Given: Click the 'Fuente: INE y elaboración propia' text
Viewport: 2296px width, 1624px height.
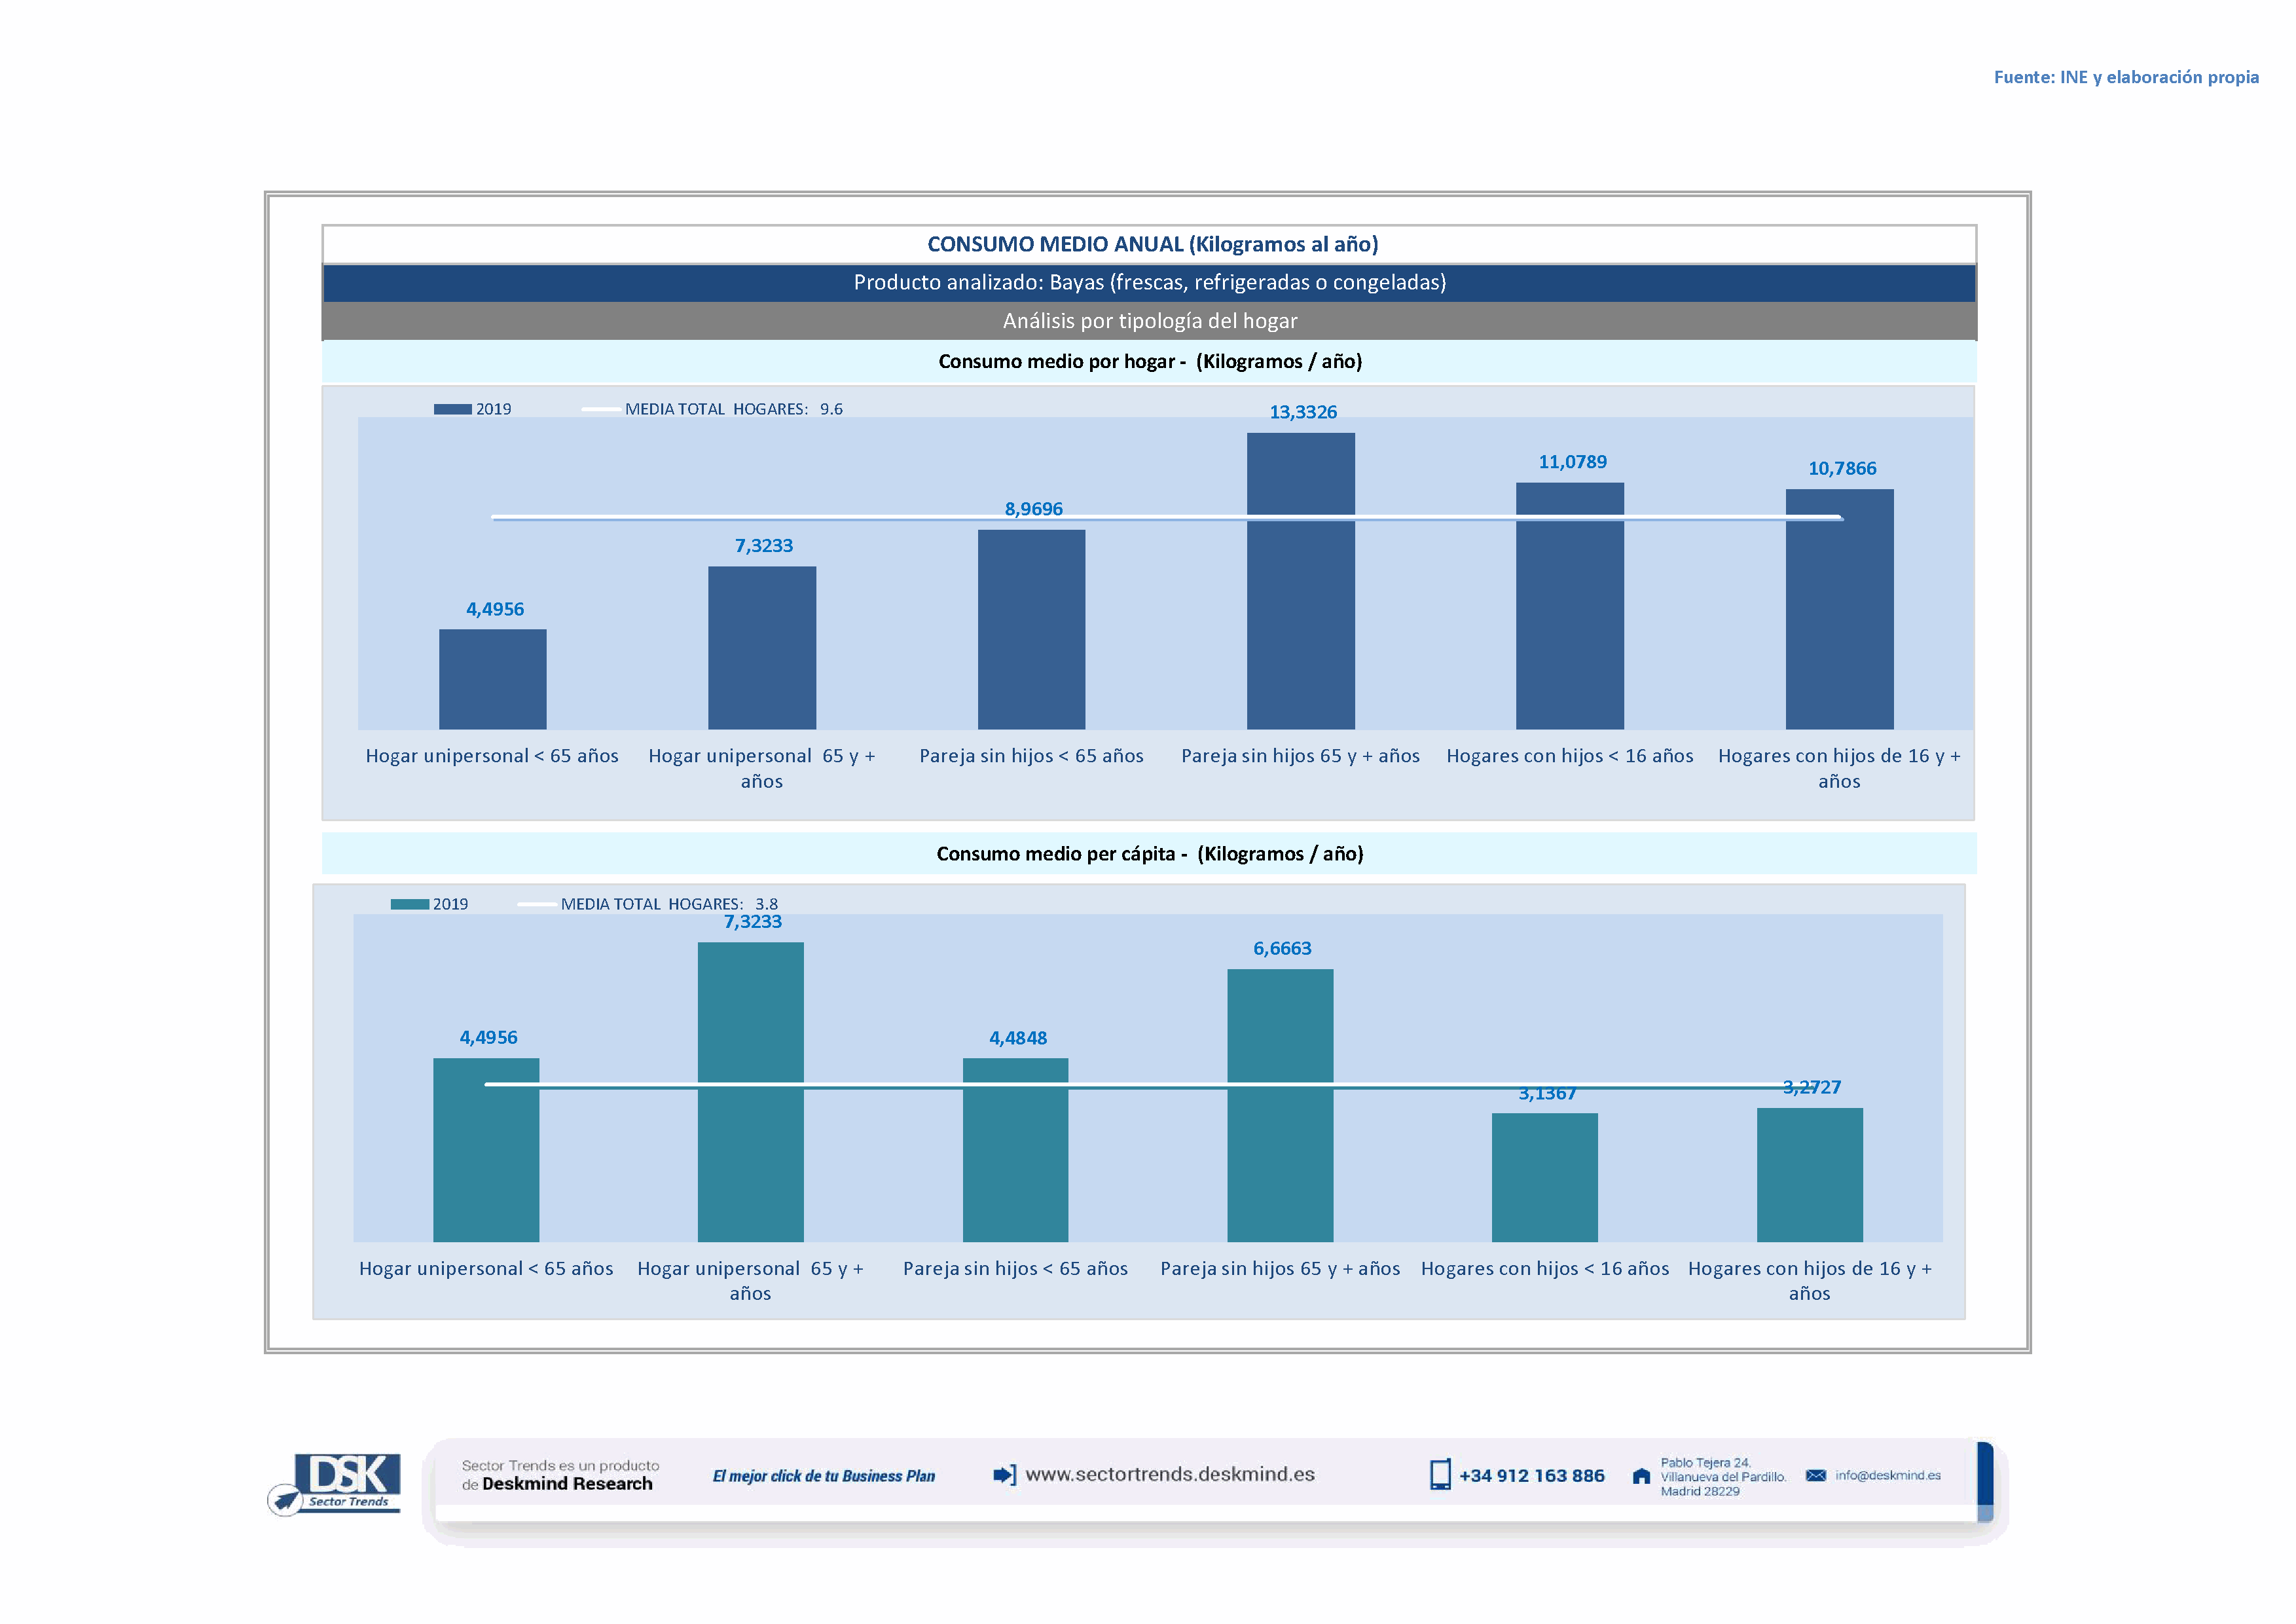Looking at the screenshot, I should click(x=2126, y=77).
